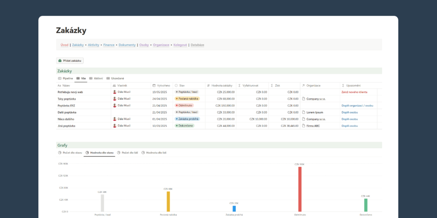Click the people icon in Vlastník header
This screenshot has width=437, height=218.
click(114, 85)
